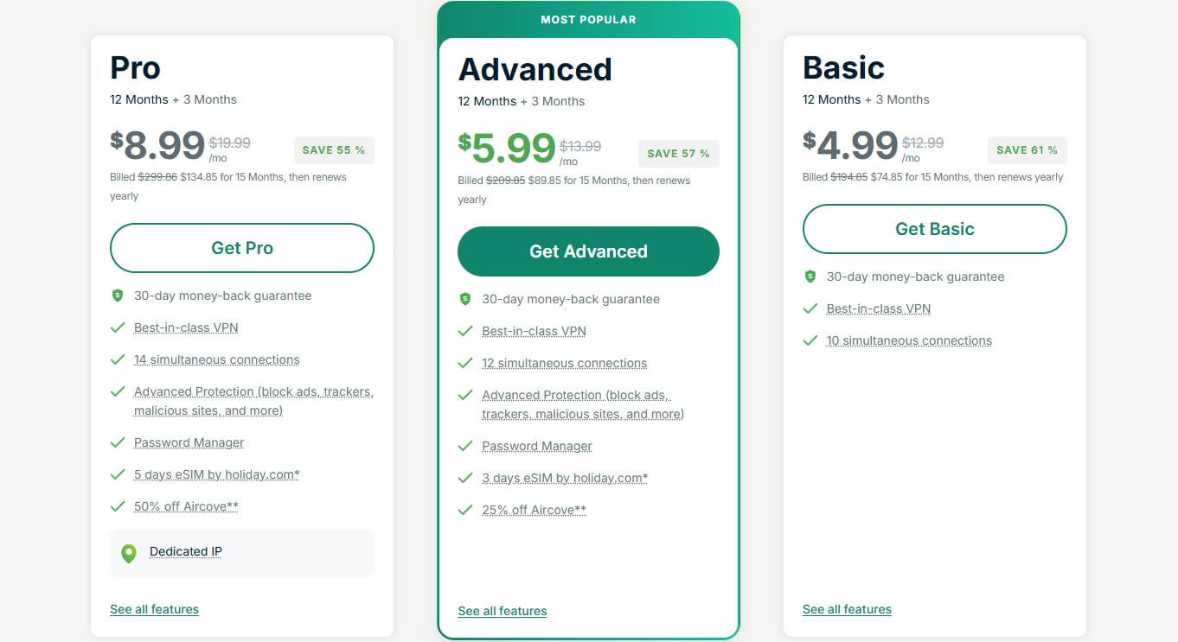Click checkmark beside 14 simultaneous connections
Viewport: 1178px width, 642px height.
[118, 359]
